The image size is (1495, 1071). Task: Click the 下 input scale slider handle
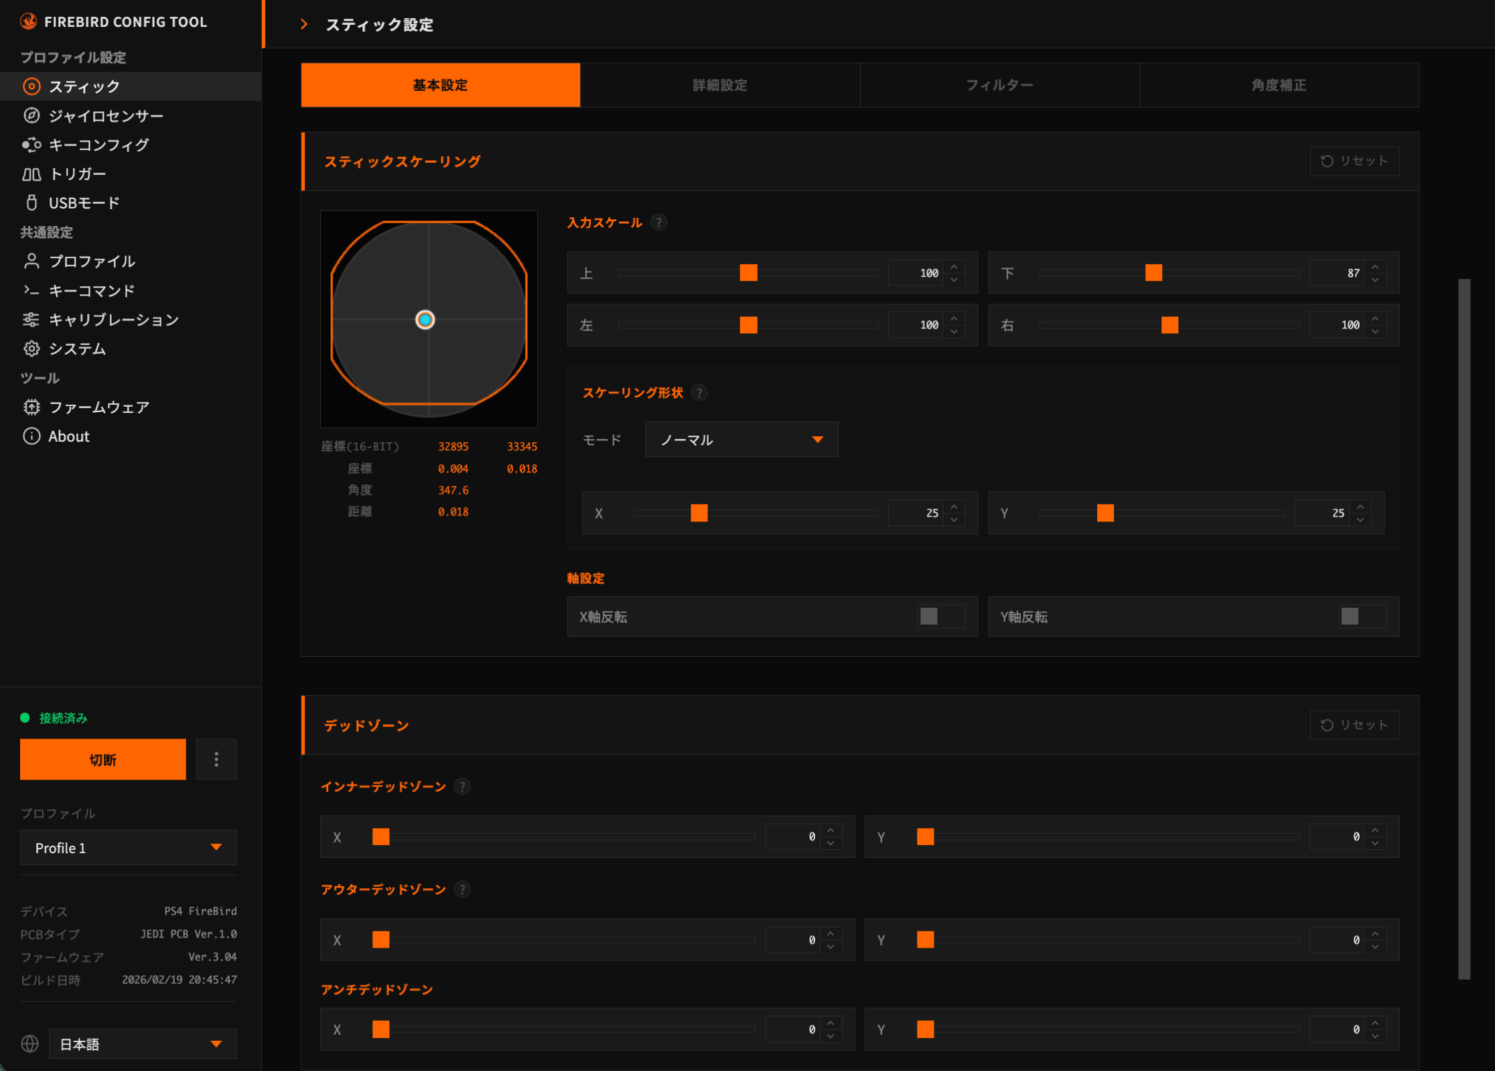[1153, 273]
